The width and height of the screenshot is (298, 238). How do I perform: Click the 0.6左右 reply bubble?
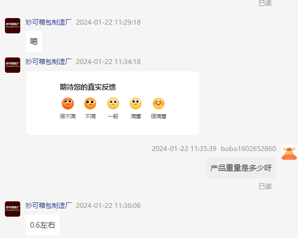(x=43, y=225)
